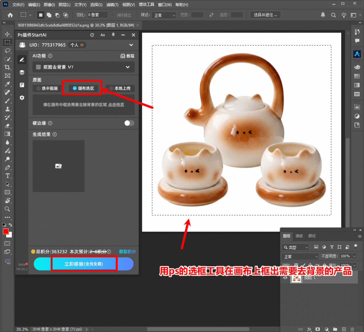Open StartAI settings gear icon
Viewport: 364px width, 332px height.
[22, 98]
